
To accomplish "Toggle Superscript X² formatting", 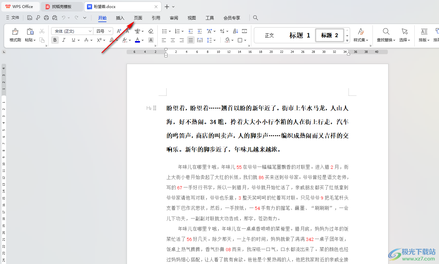I will pos(99,40).
